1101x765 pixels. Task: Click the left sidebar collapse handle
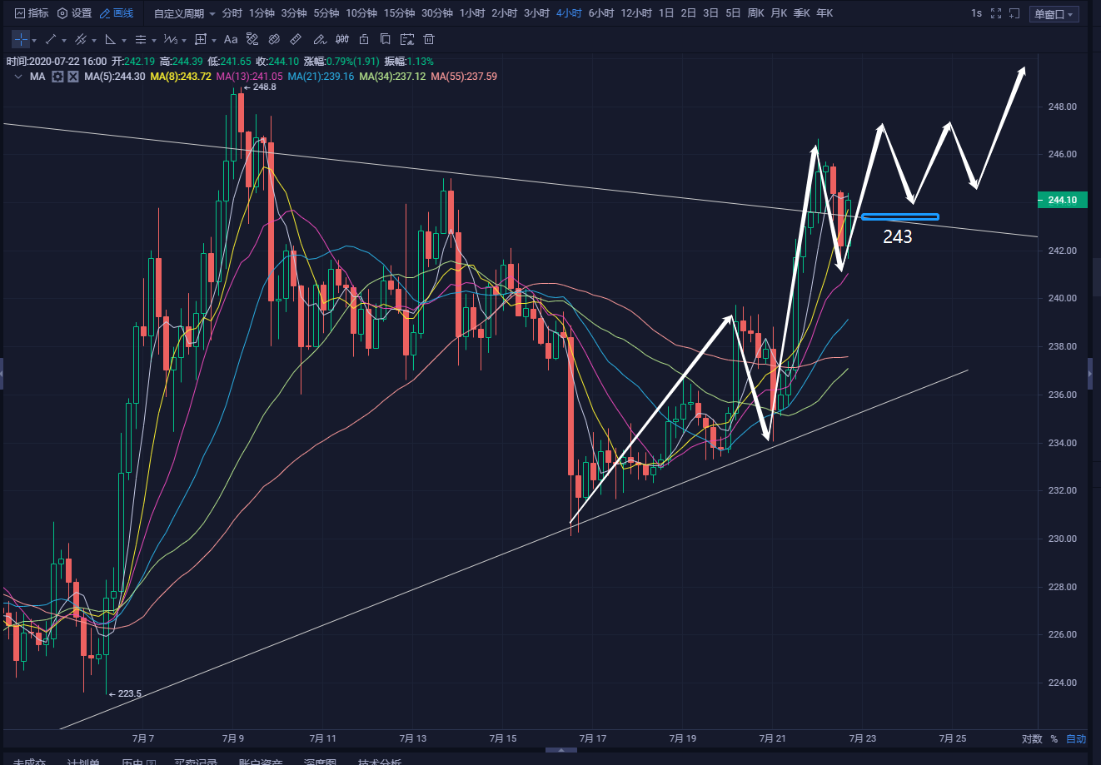2,374
